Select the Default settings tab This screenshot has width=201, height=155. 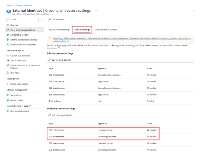[82, 30]
